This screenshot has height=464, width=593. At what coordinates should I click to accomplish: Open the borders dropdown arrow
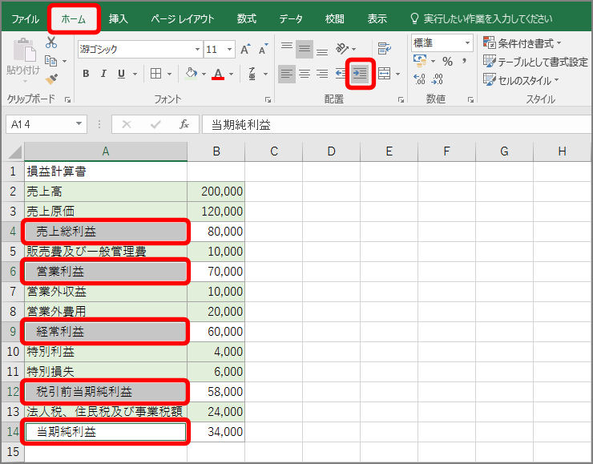click(169, 74)
